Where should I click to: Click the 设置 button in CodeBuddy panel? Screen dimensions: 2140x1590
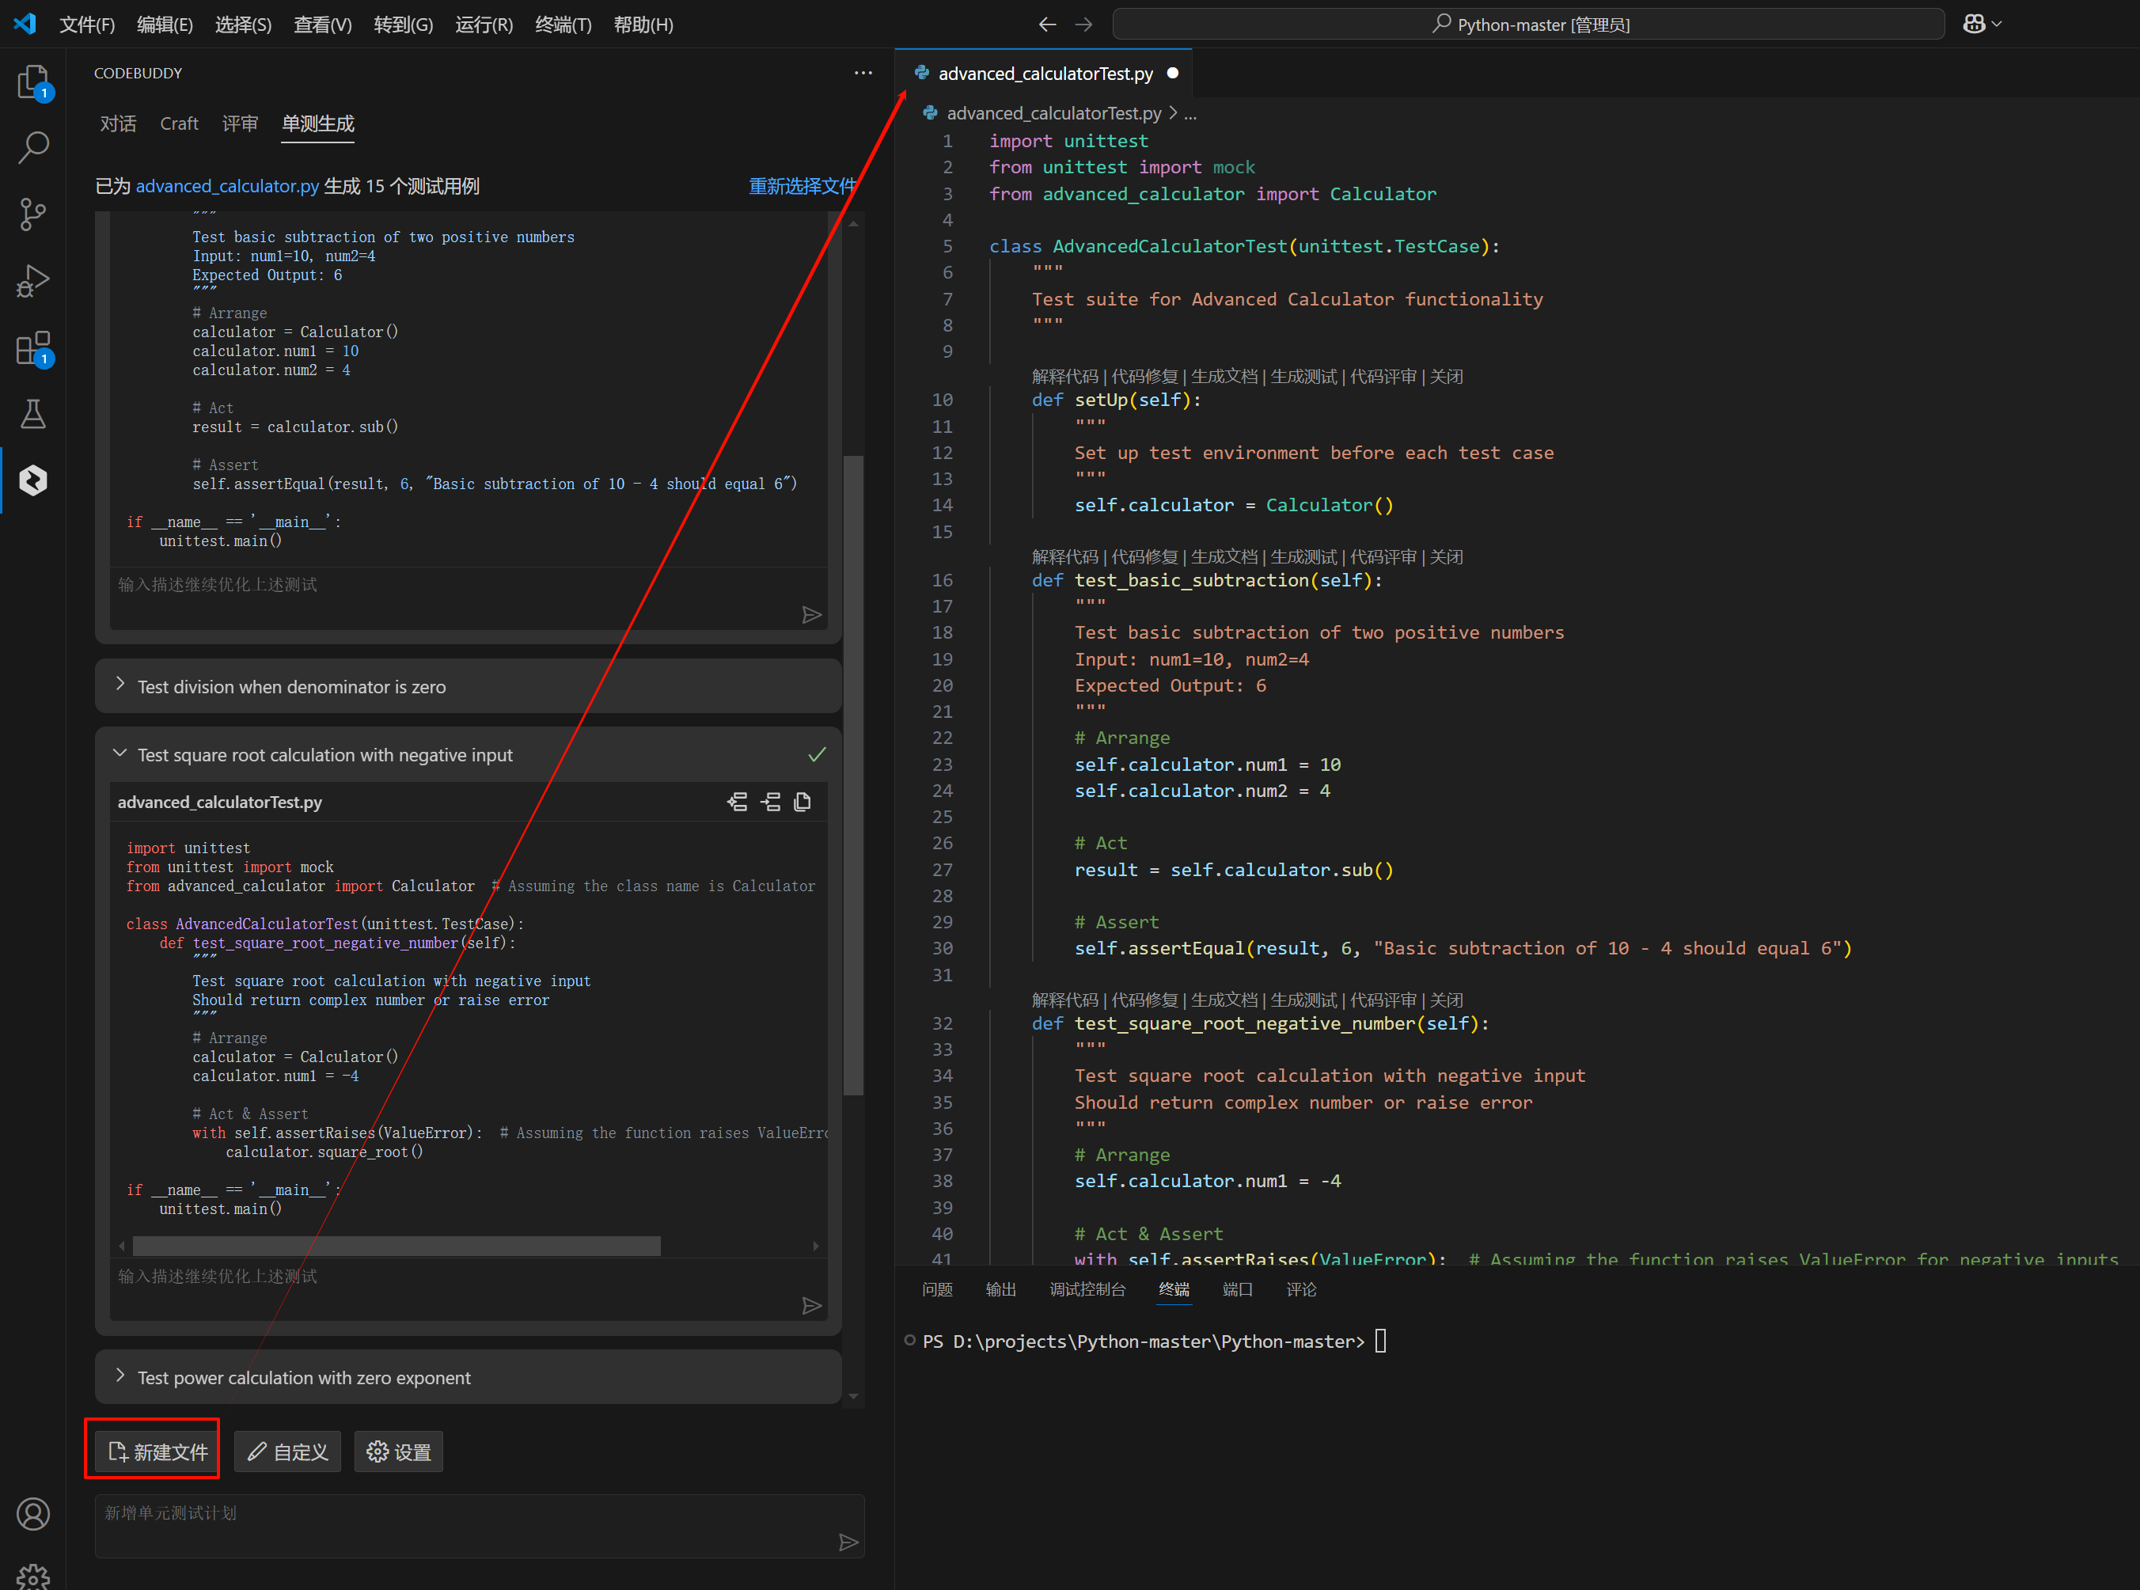point(398,1451)
